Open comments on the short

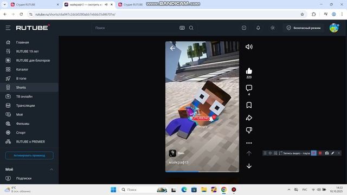point(249,88)
